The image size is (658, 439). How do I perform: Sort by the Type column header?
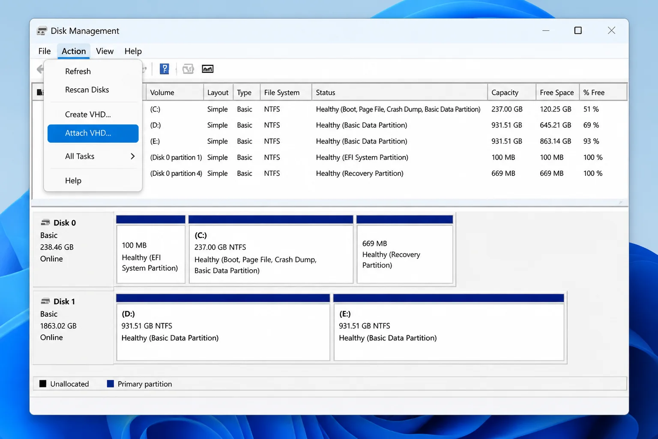coord(247,92)
